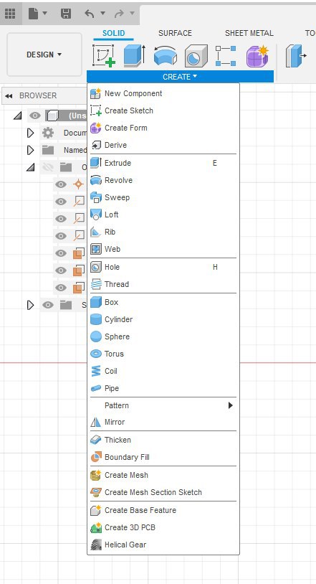Toggle visibility of the root component
Image resolution: width=316 pixels, height=584 pixels.
[x=35, y=116]
